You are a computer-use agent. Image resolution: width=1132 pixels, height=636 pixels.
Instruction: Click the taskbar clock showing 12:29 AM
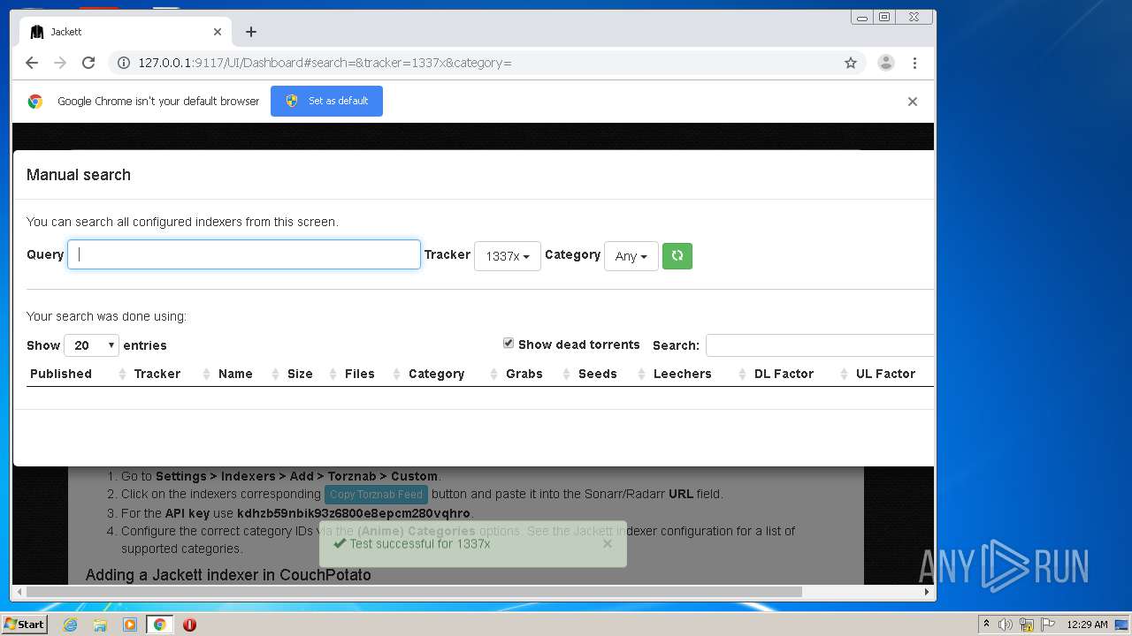pos(1087,625)
